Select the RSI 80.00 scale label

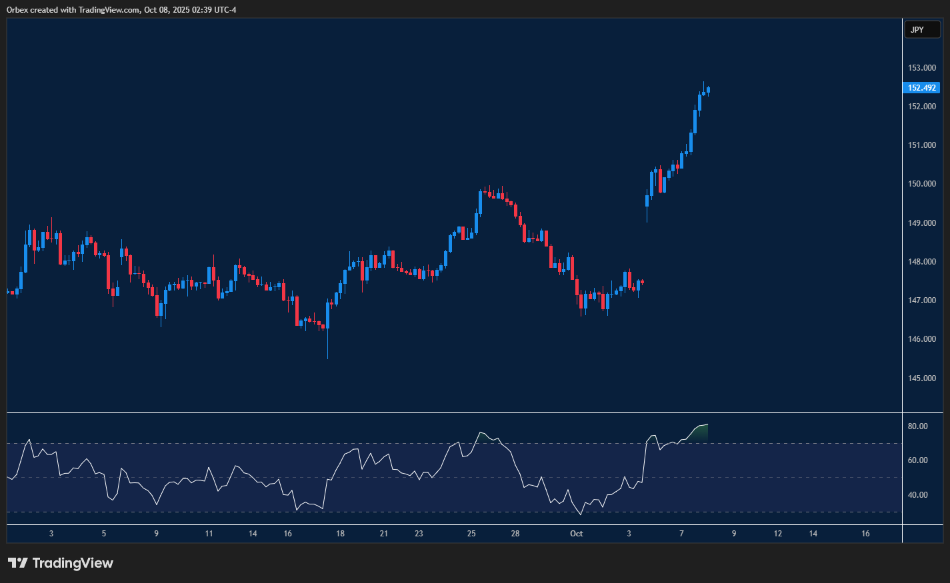pyautogui.click(x=917, y=426)
